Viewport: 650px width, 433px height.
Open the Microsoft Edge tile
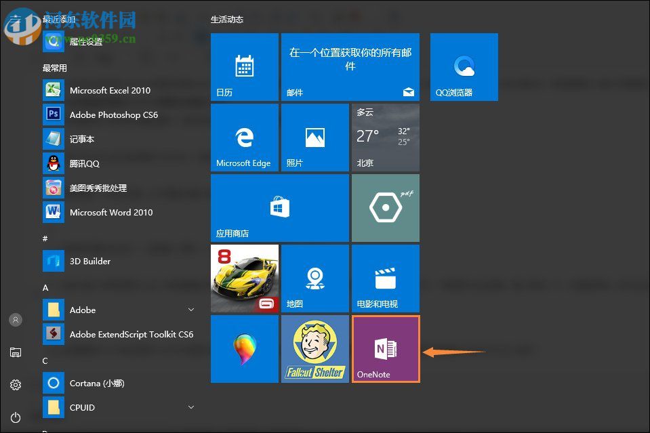(245, 138)
